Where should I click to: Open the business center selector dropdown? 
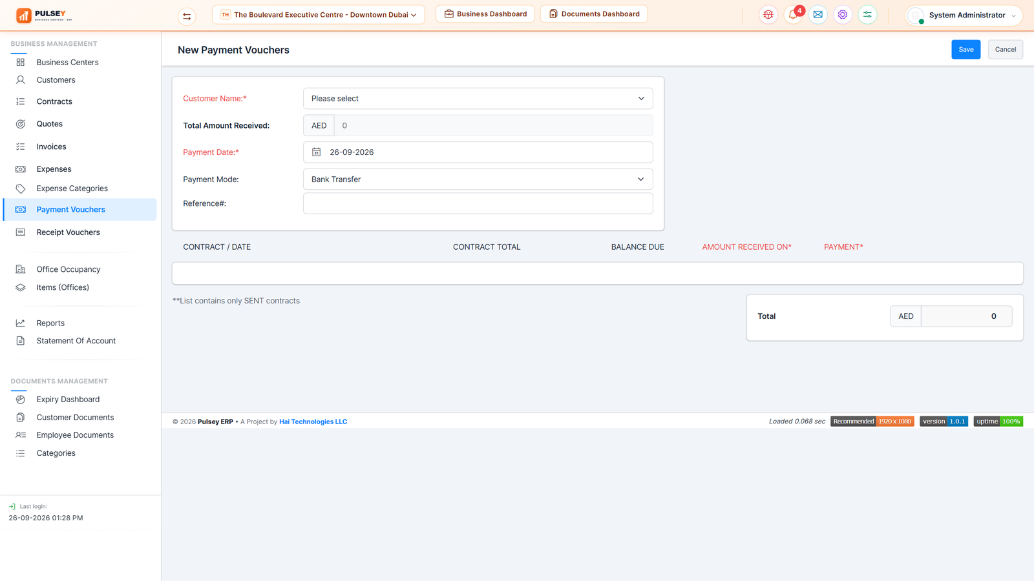[319, 15]
